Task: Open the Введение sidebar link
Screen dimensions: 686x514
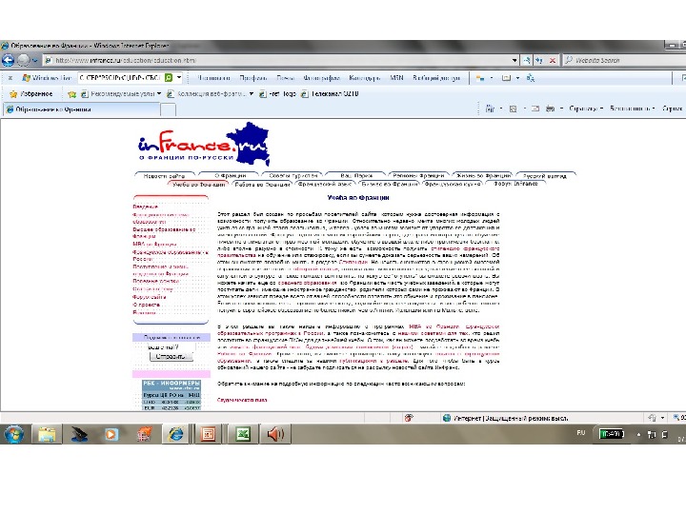Action: click(145, 207)
